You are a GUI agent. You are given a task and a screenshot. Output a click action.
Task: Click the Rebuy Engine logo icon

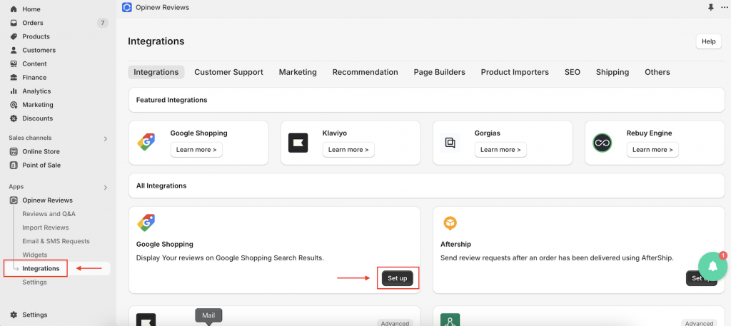[603, 143]
